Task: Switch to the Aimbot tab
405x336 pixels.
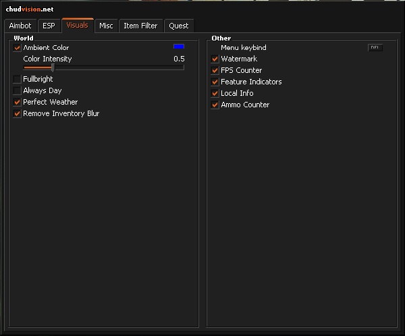Action: (20, 26)
